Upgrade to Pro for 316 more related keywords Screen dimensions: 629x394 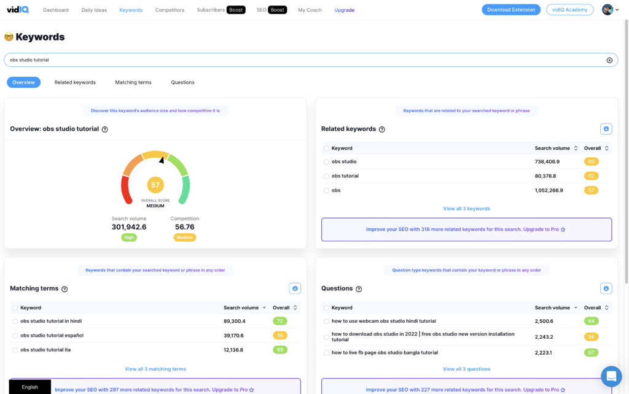pos(467,230)
